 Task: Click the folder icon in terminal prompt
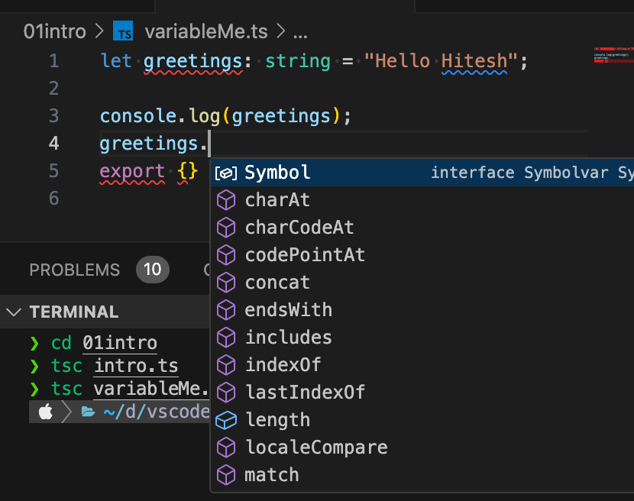88,412
